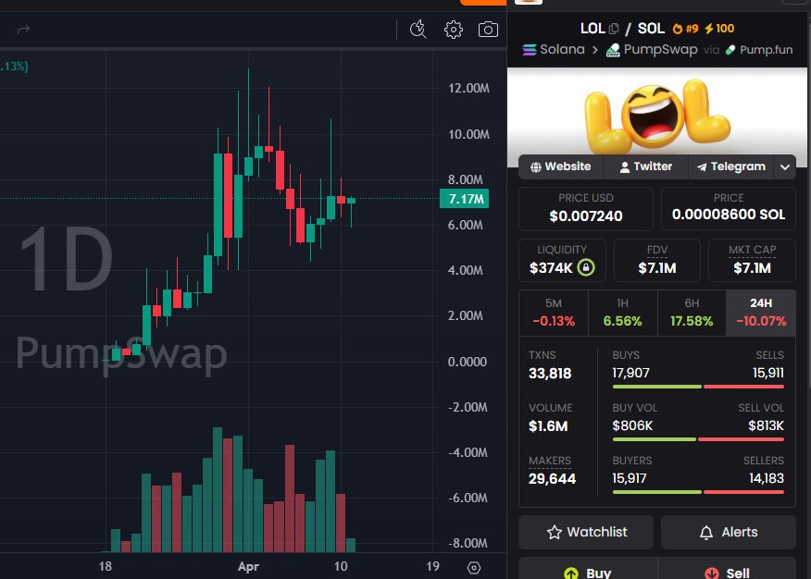Click the LIQUIDITY $374K value
811x579 pixels.
[551, 267]
